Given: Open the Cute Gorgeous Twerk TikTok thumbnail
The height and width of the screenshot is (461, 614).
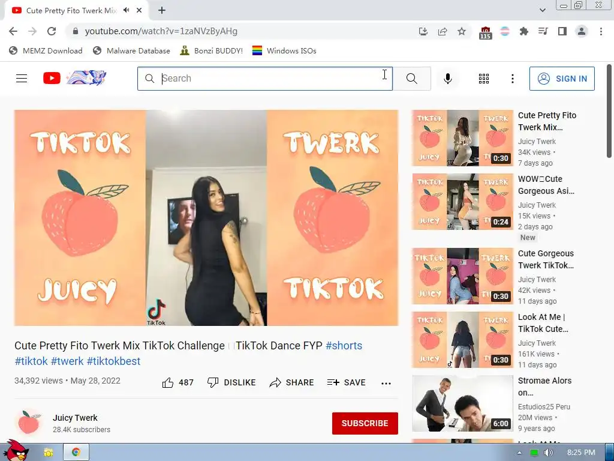Looking at the screenshot, I should pyautogui.click(x=462, y=276).
